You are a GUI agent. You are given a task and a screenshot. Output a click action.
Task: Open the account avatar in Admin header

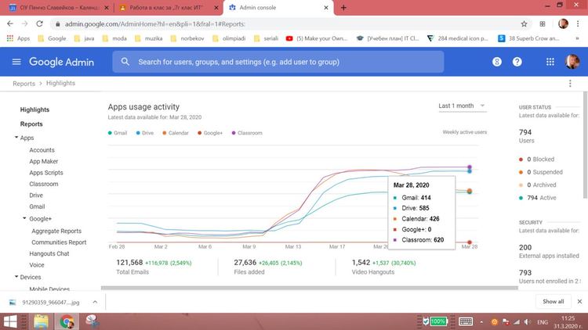point(572,62)
